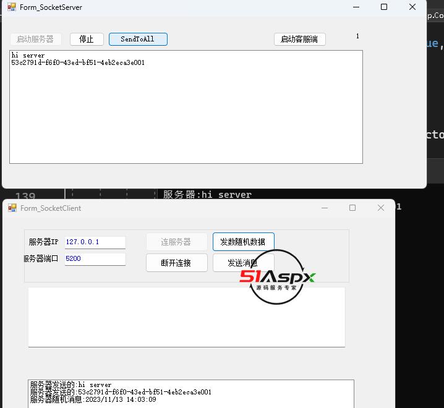Minimize the Form_SocketServer window

pos(356,7)
